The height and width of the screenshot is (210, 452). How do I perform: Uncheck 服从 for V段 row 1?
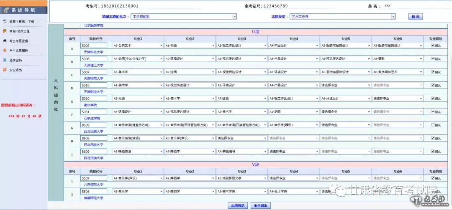(x=433, y=178)
